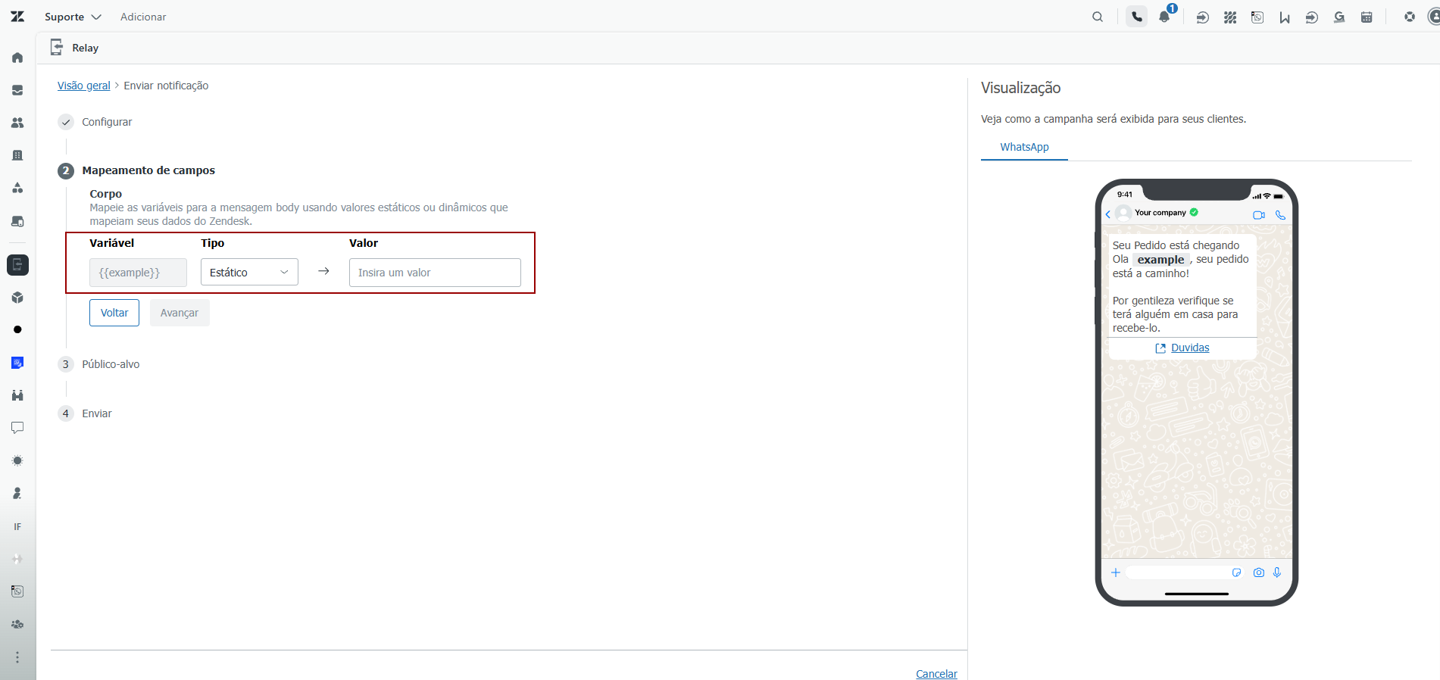Select the active Relay app sidebar icon
Image resolution: width=1440 pixels, height=680 pixels.
pos(17,265)
